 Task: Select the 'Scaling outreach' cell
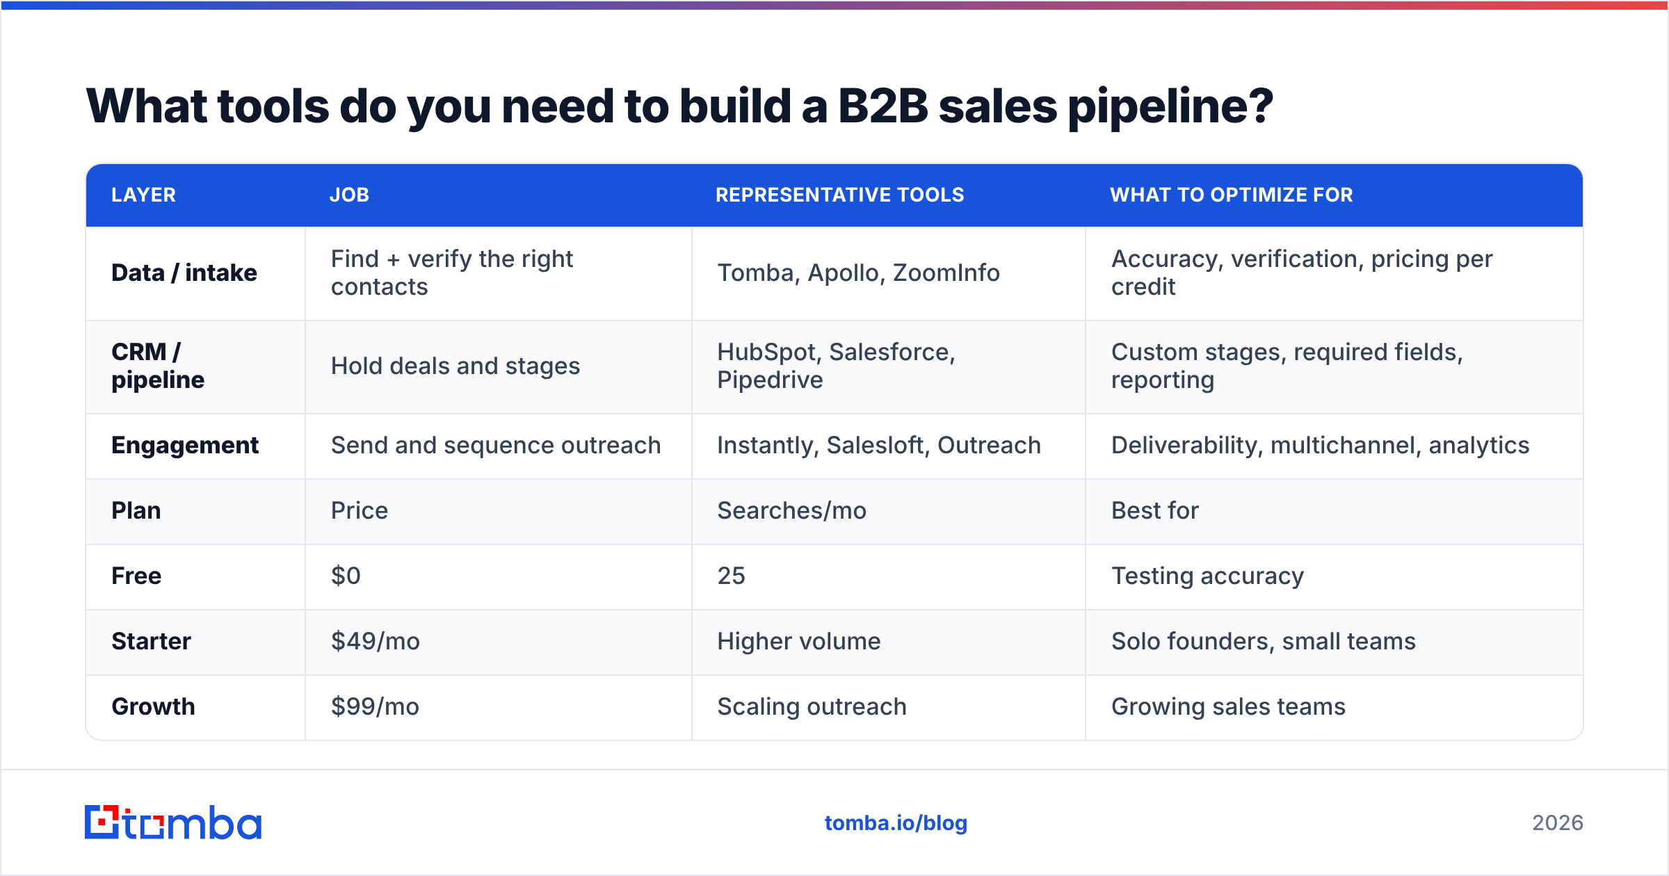point(889,707)
